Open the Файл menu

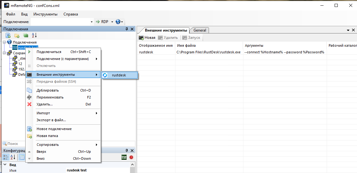pyautogui.click(x=10, y=14)
